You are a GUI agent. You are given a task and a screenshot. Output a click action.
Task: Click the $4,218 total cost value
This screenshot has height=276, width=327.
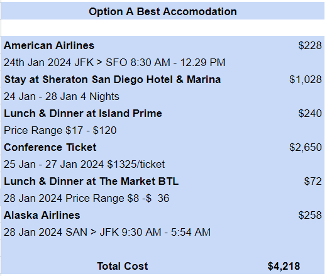point(284,266)
